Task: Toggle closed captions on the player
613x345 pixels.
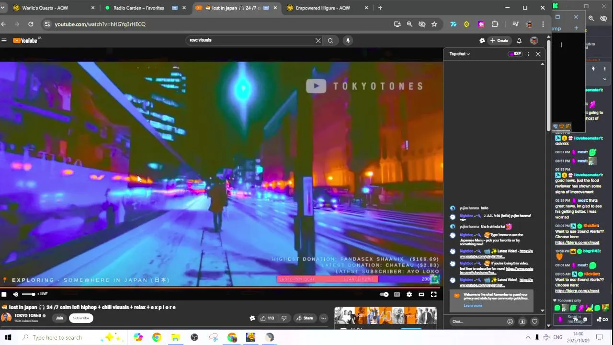Action: click(397, 294)
